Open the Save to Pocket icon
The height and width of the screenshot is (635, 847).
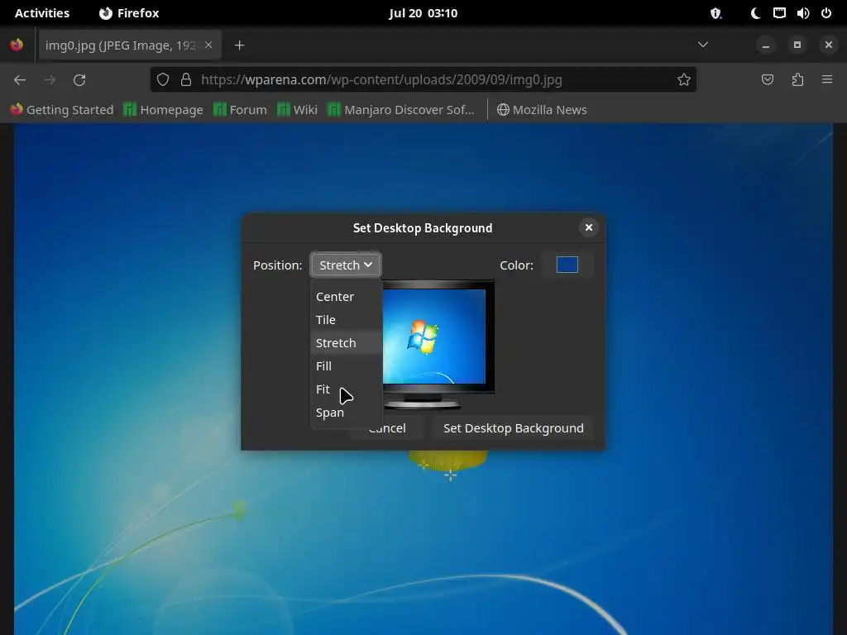point(767,80)
